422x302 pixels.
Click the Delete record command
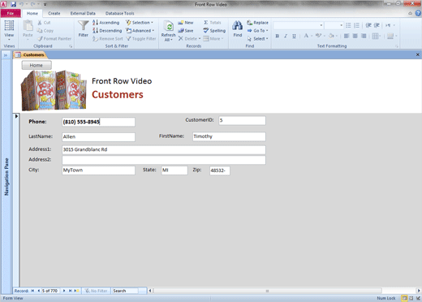tap(187, 39)
